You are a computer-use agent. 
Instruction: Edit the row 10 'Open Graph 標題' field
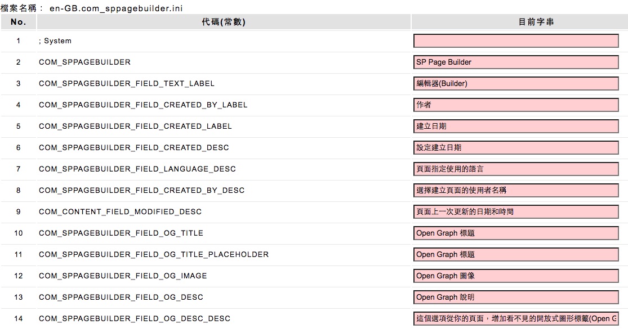(x=516, y=233)
